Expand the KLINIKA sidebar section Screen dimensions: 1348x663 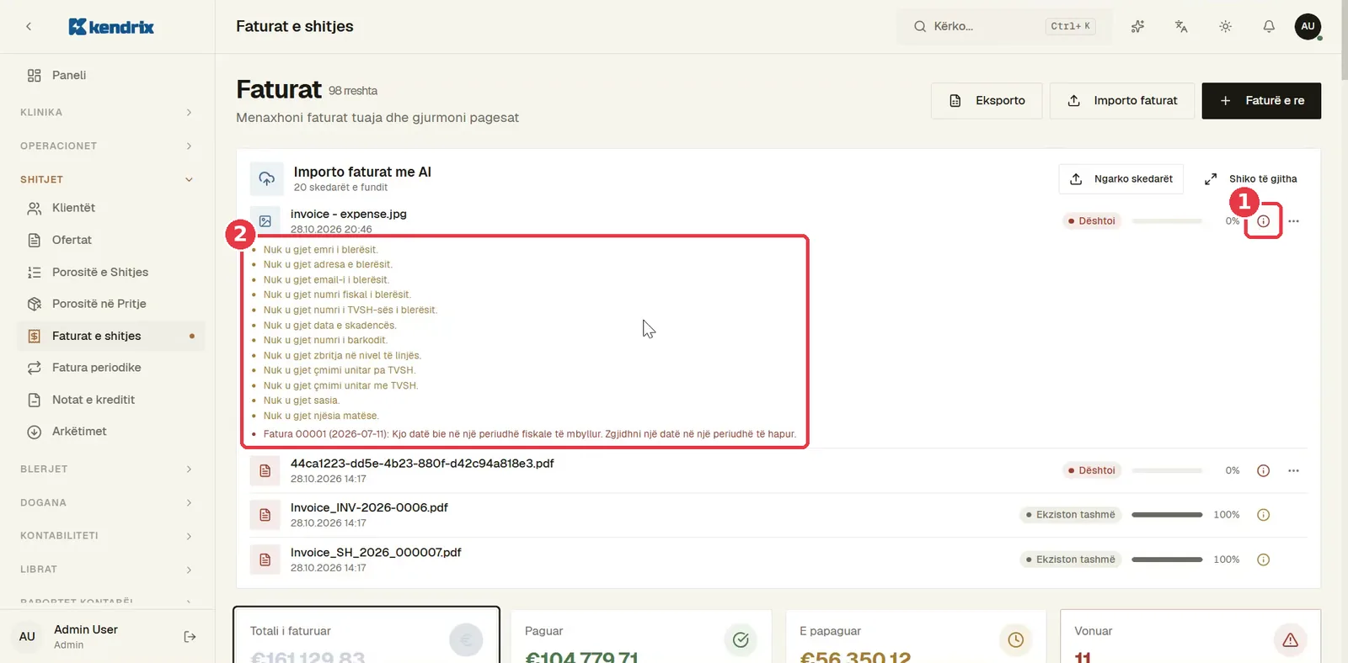tap(107, 112)
